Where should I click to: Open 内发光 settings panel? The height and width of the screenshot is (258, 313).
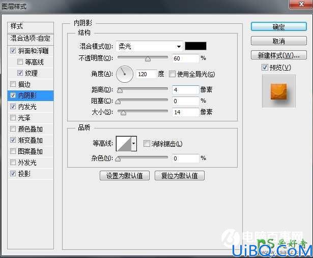click(x=27, y=107)
